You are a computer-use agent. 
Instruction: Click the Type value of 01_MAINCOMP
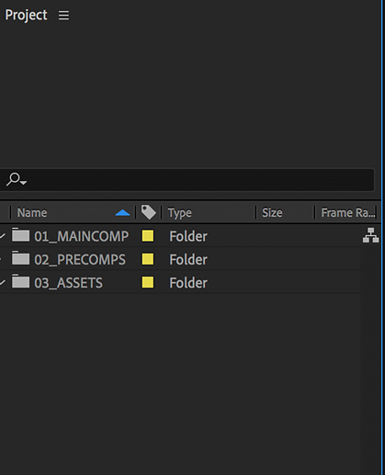pyautogui.click(x=188, y=236)
